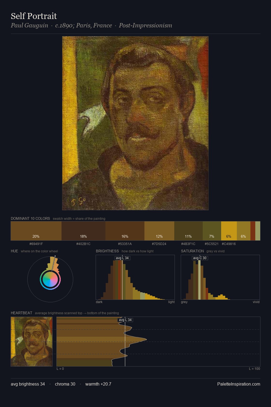Click the hue color wheel

(x=50, y=279)
